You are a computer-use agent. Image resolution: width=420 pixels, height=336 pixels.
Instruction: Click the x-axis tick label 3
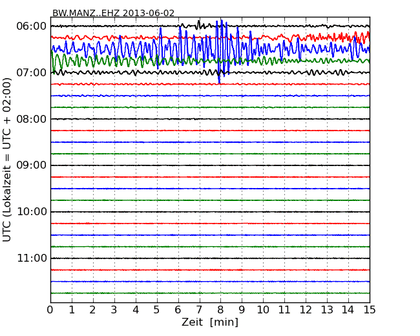pyautogui.click(x=114, y=310)
